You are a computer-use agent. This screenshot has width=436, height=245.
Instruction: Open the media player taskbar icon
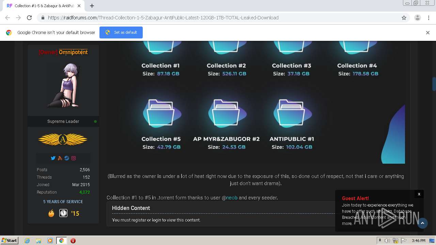[50, 241]
